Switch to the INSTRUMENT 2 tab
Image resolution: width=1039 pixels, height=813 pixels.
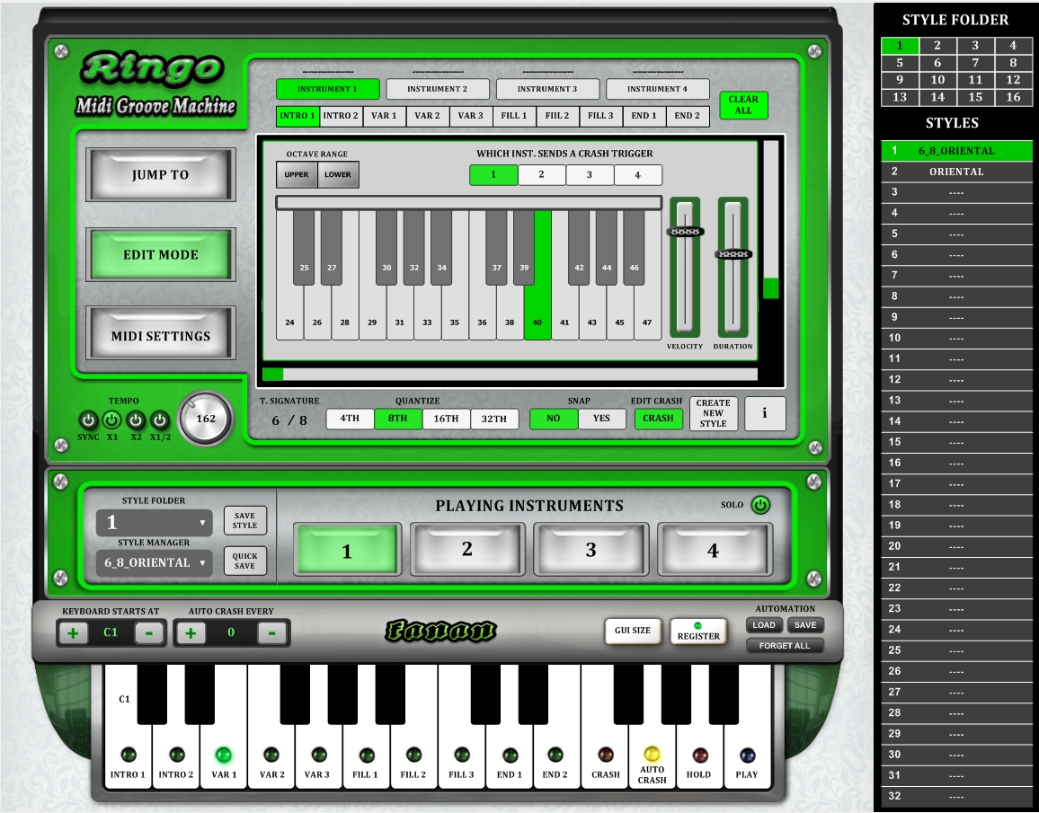[438, 89]
